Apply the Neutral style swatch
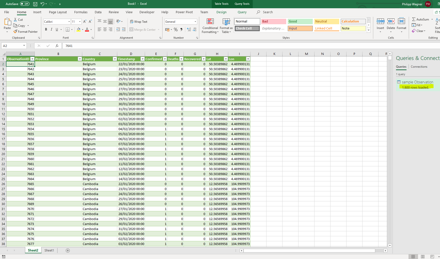 click(x=326, y=21)
